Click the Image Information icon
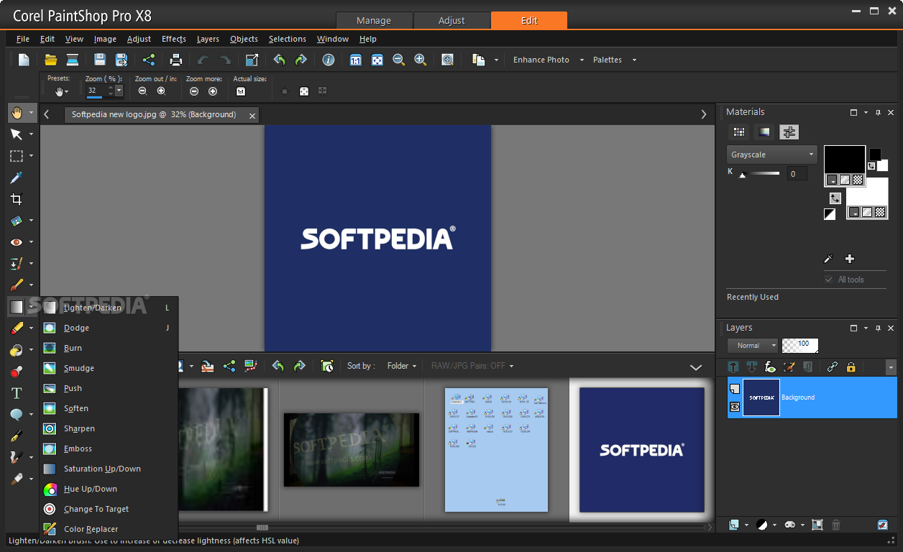 tap(329, 60)
